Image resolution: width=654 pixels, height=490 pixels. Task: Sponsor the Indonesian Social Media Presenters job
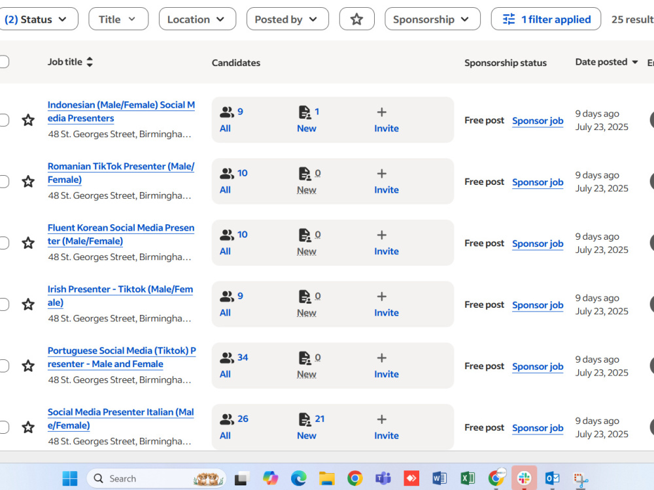[x=538, y=120]
